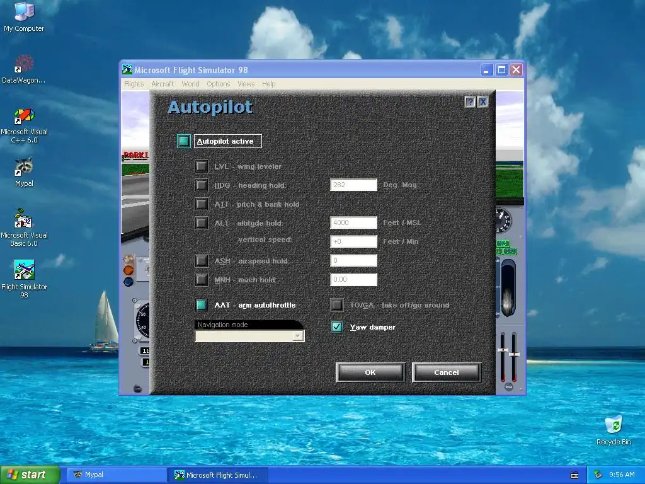This screenshot has width=645, height=484.
Task: Click the heading hold field showing 282
Action: click(354, 185)
